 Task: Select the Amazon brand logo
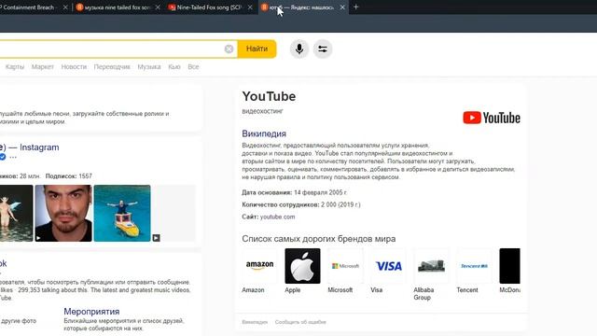pos(259,266)
